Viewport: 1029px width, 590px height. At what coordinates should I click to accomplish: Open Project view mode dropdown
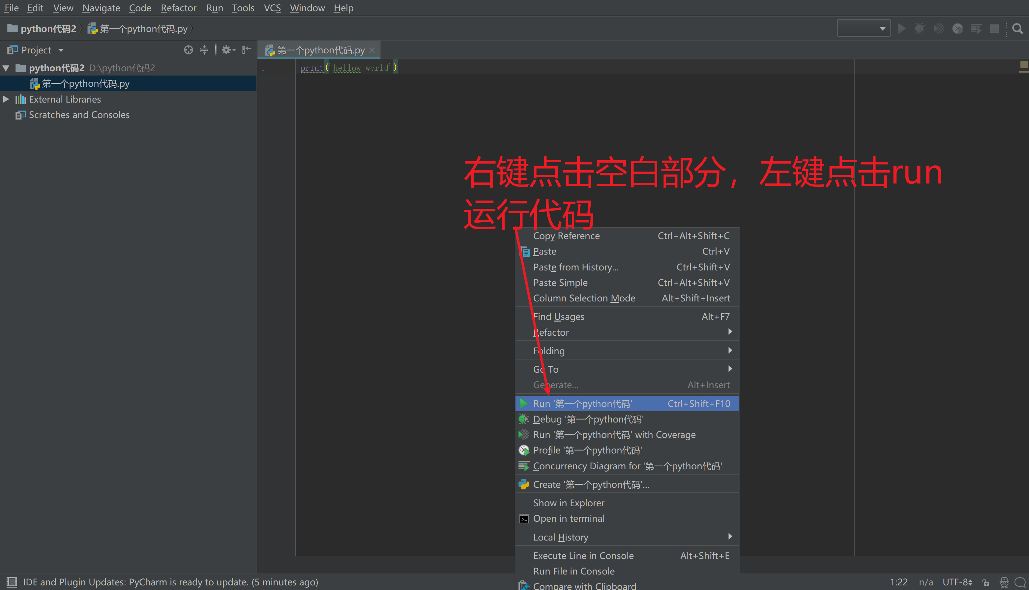coord(61,50)
